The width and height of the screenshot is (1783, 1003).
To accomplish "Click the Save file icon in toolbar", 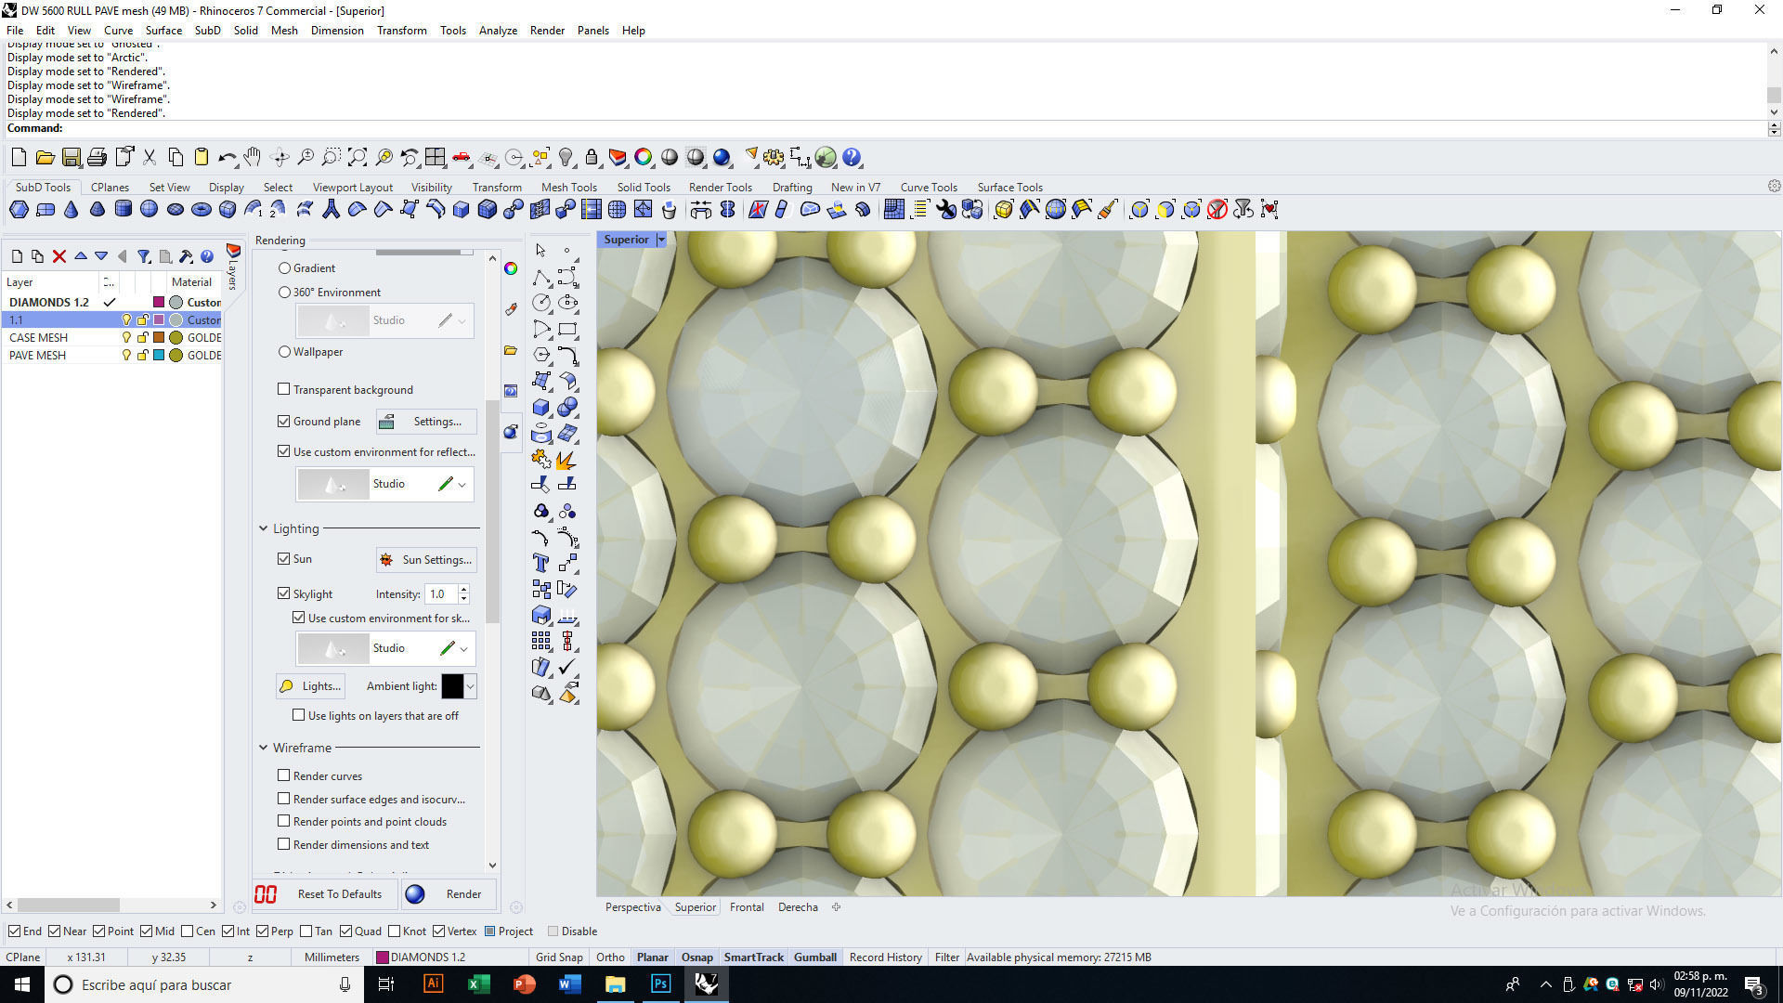I will (72, 157).
